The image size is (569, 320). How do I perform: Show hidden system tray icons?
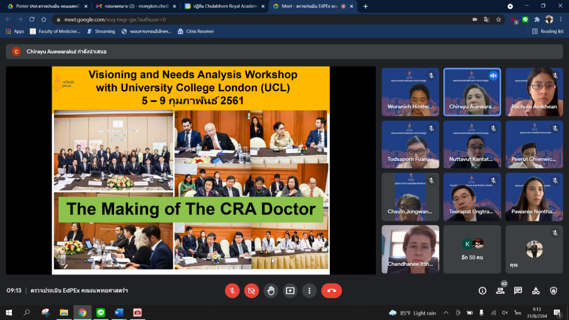(x=446, y=313)
